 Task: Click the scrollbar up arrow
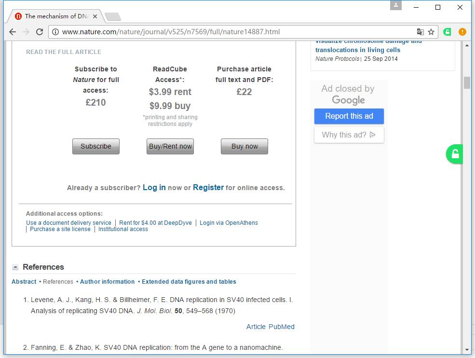point(467,45)
